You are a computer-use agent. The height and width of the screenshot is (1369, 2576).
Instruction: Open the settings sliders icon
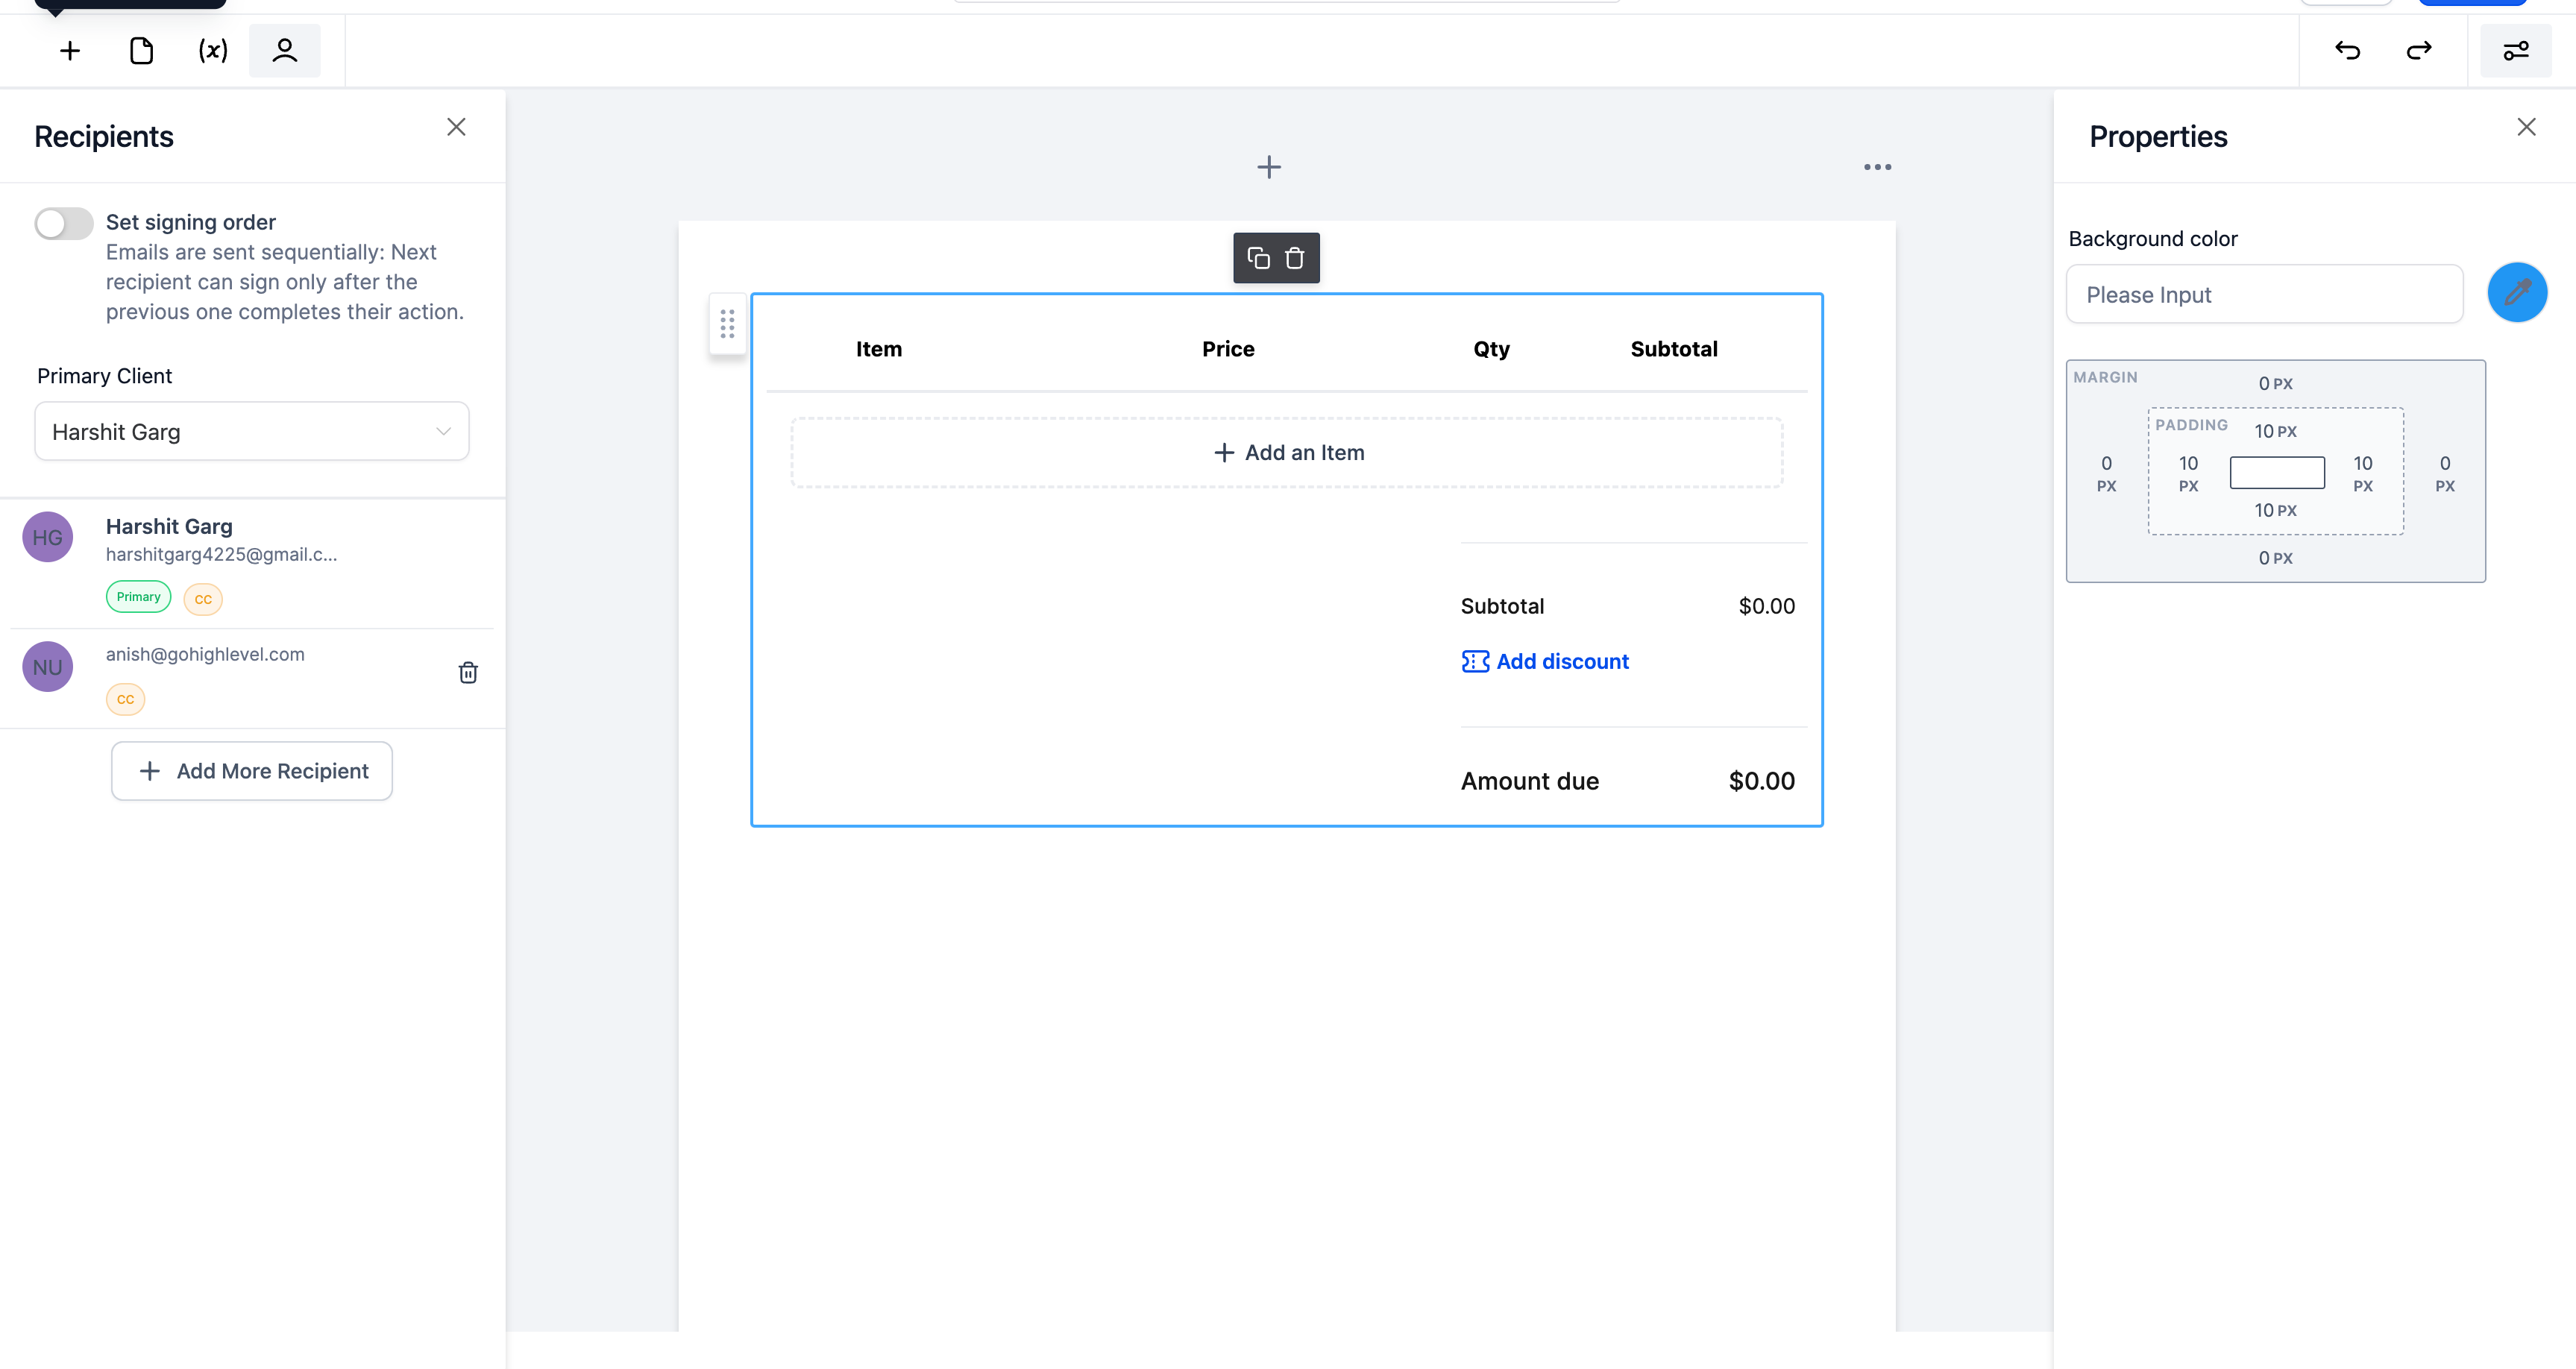pyautogui.click(x=2516, y=51)
